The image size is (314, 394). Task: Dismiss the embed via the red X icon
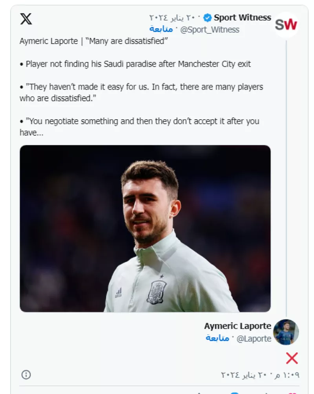coord(291,358)
